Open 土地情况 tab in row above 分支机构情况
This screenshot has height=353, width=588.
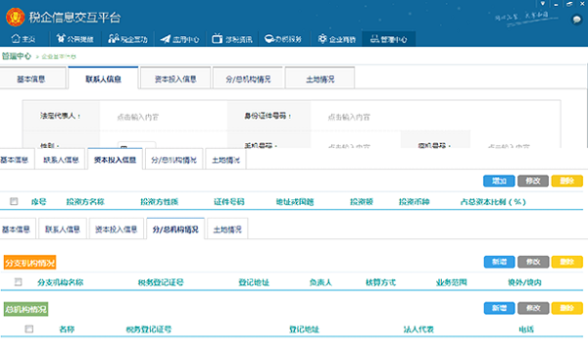(x=227, y=229)
